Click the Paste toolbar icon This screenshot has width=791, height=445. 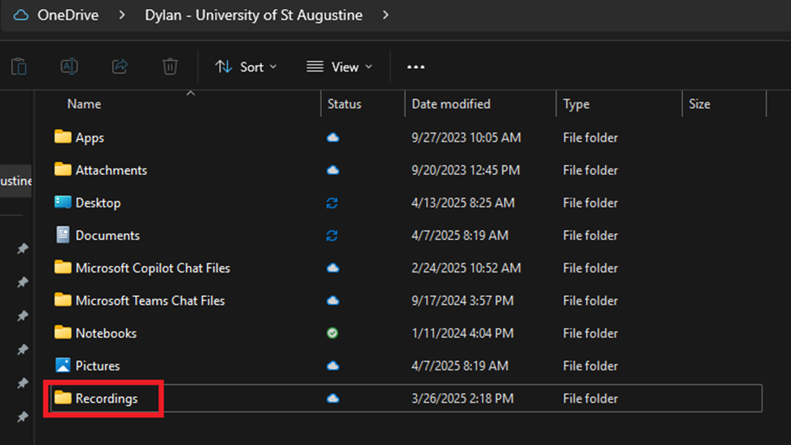tap(20, 67)
